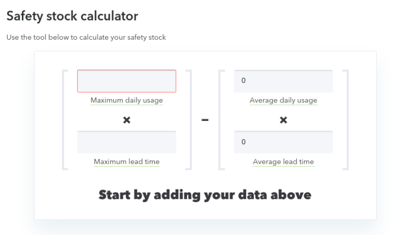Select the Average daily usage input field

click(283, 81)
